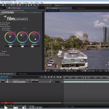Viewport: 109px width, 109px height.
Task: Toggle region of interest in the viewer
Action: [x=83, y=71]
